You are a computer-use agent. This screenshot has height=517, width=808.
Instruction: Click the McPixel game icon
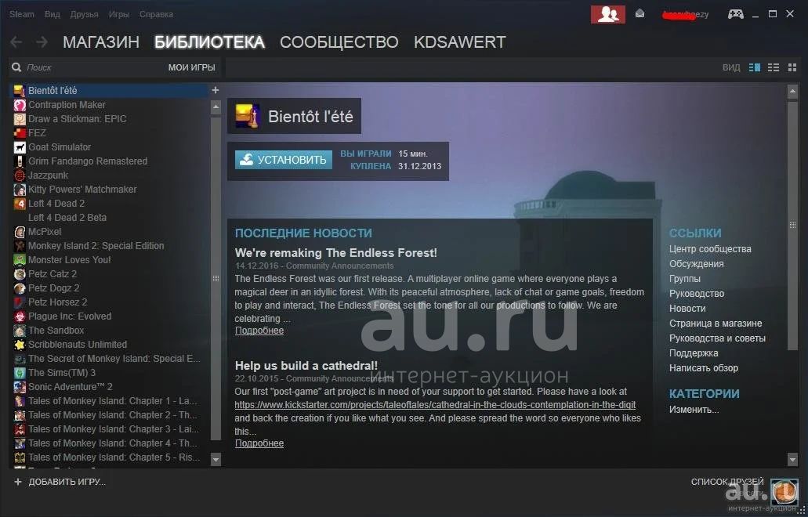pyautogui.click(x=20, y=232)
